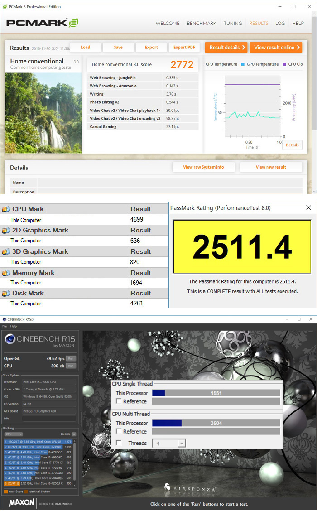Enable Reference under CPU Single Thread
The image size is (317, 511).
tap(119, 401)
